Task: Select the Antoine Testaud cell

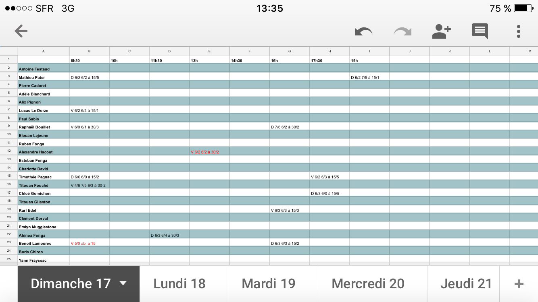Action: tap(43, 68)
